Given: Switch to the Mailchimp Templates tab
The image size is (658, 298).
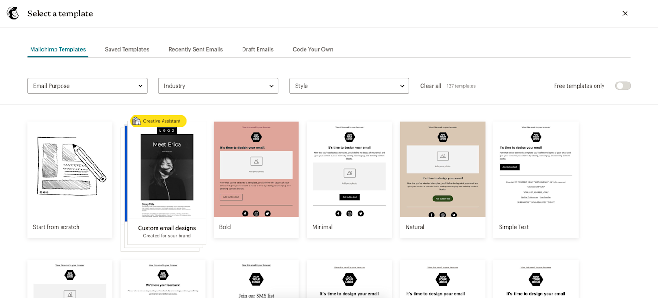Looking at the screenshot, I should point(58,49).
